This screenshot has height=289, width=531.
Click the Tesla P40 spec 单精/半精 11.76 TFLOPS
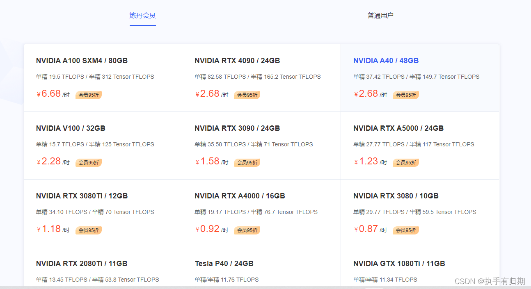[x=227, y=280]
